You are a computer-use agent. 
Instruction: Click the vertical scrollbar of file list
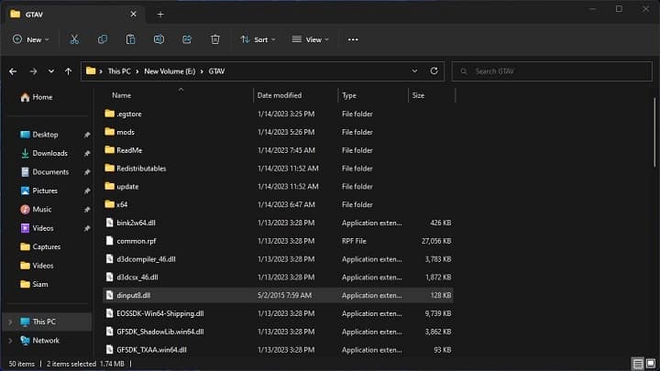[654, 132]
